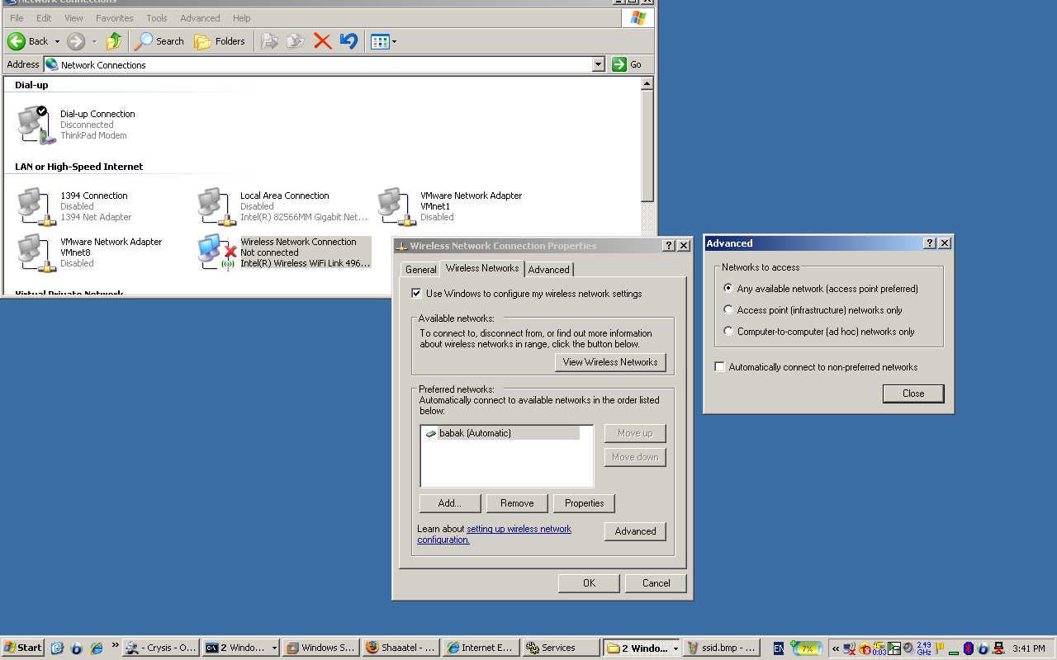1057x660 pixels.
Task: Switch to Shaaatel Firefox taskbar button
Action: (401, 648)
